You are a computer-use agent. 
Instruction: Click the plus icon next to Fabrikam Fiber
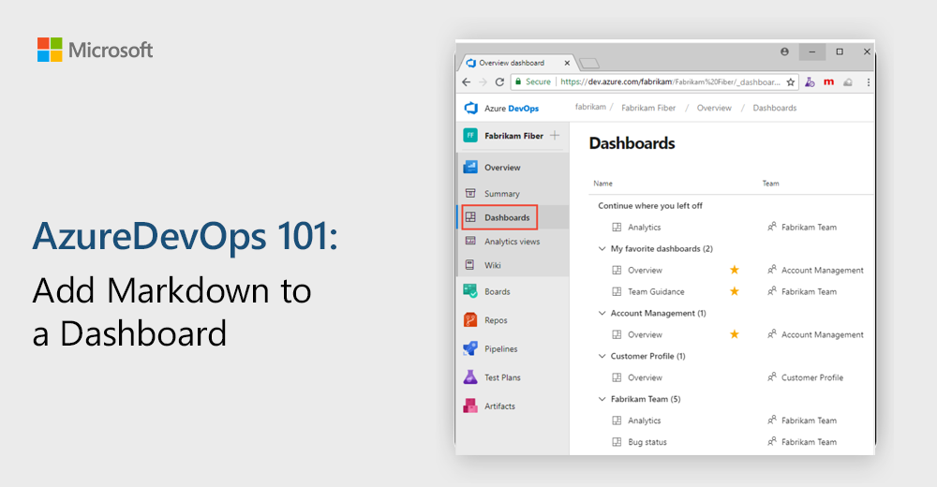click(555, 136)
